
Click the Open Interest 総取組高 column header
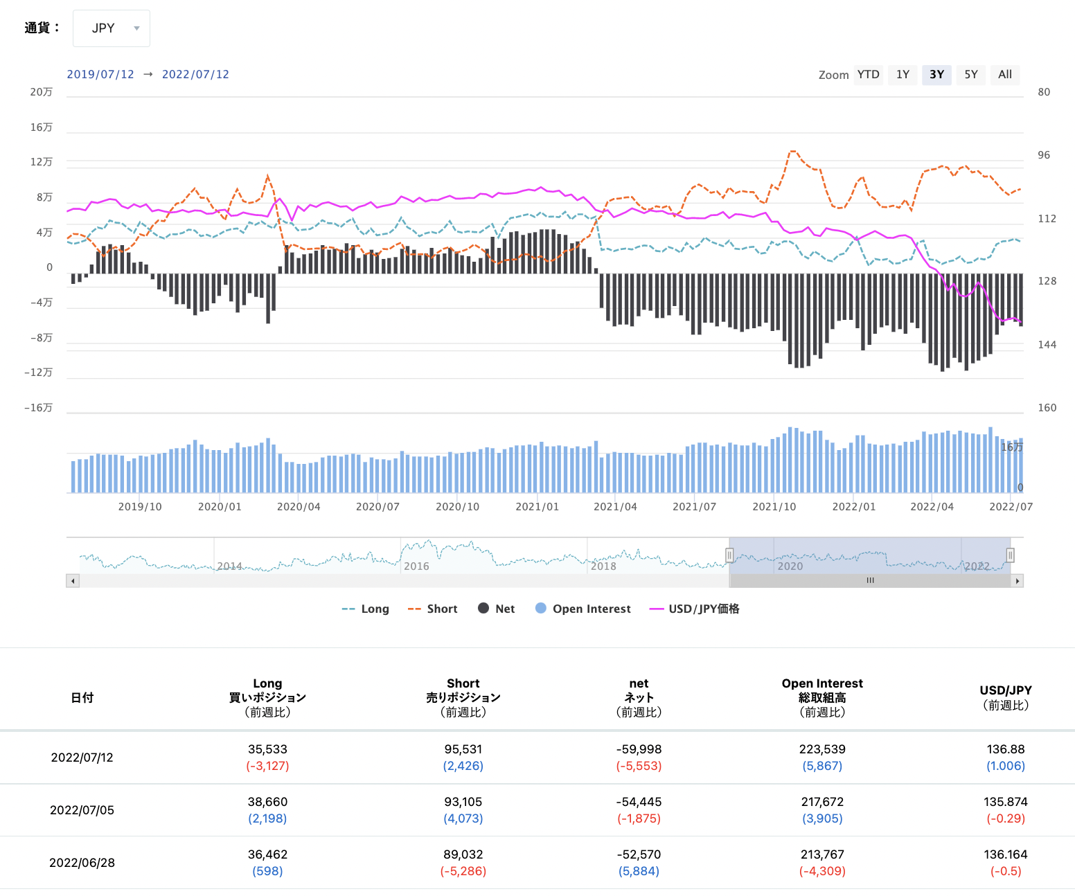pyautogui.click(x=822, y=698)
